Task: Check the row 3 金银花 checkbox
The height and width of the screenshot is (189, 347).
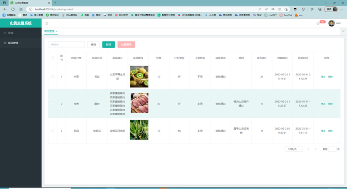Action: point(52,131)
